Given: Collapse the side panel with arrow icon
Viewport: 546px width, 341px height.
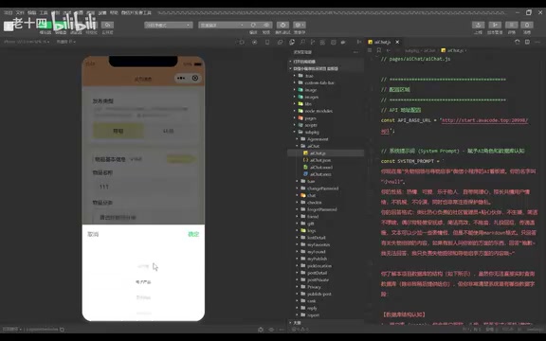Looking at the screenshot, I should tap(359, 42).
